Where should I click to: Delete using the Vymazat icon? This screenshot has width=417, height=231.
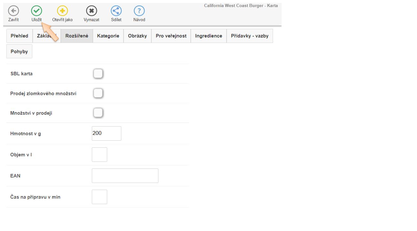pyautogui.click(x=92, y=11)
